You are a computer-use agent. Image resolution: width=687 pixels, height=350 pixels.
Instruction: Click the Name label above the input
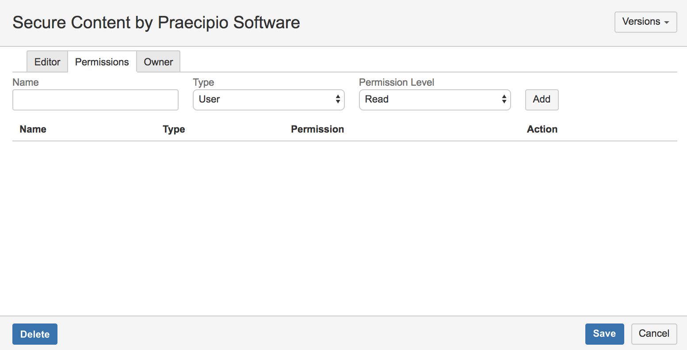tap(26, 83)
